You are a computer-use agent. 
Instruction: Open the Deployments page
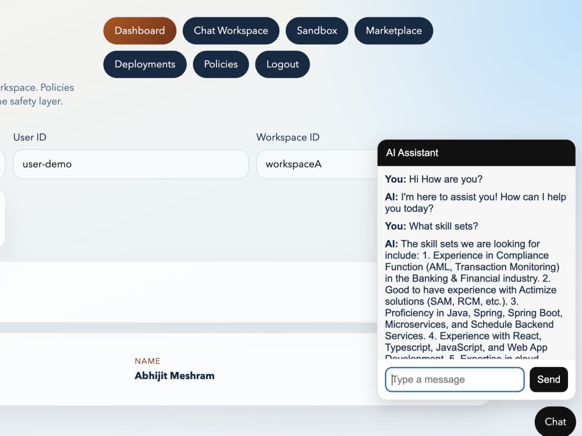tap(145, 65)
